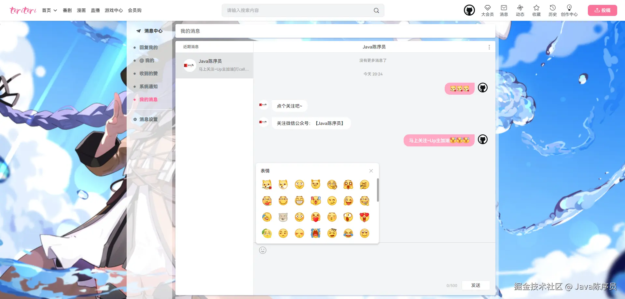Open 大会员 membership icon
The width and height of the screenshot is (625, 299).
click(x=487, y=10)
